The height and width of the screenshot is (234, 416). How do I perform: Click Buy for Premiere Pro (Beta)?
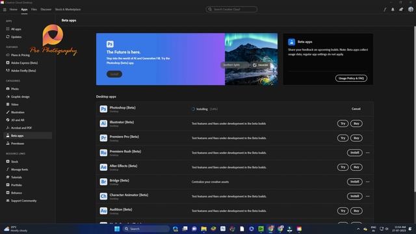click(356, 138)
